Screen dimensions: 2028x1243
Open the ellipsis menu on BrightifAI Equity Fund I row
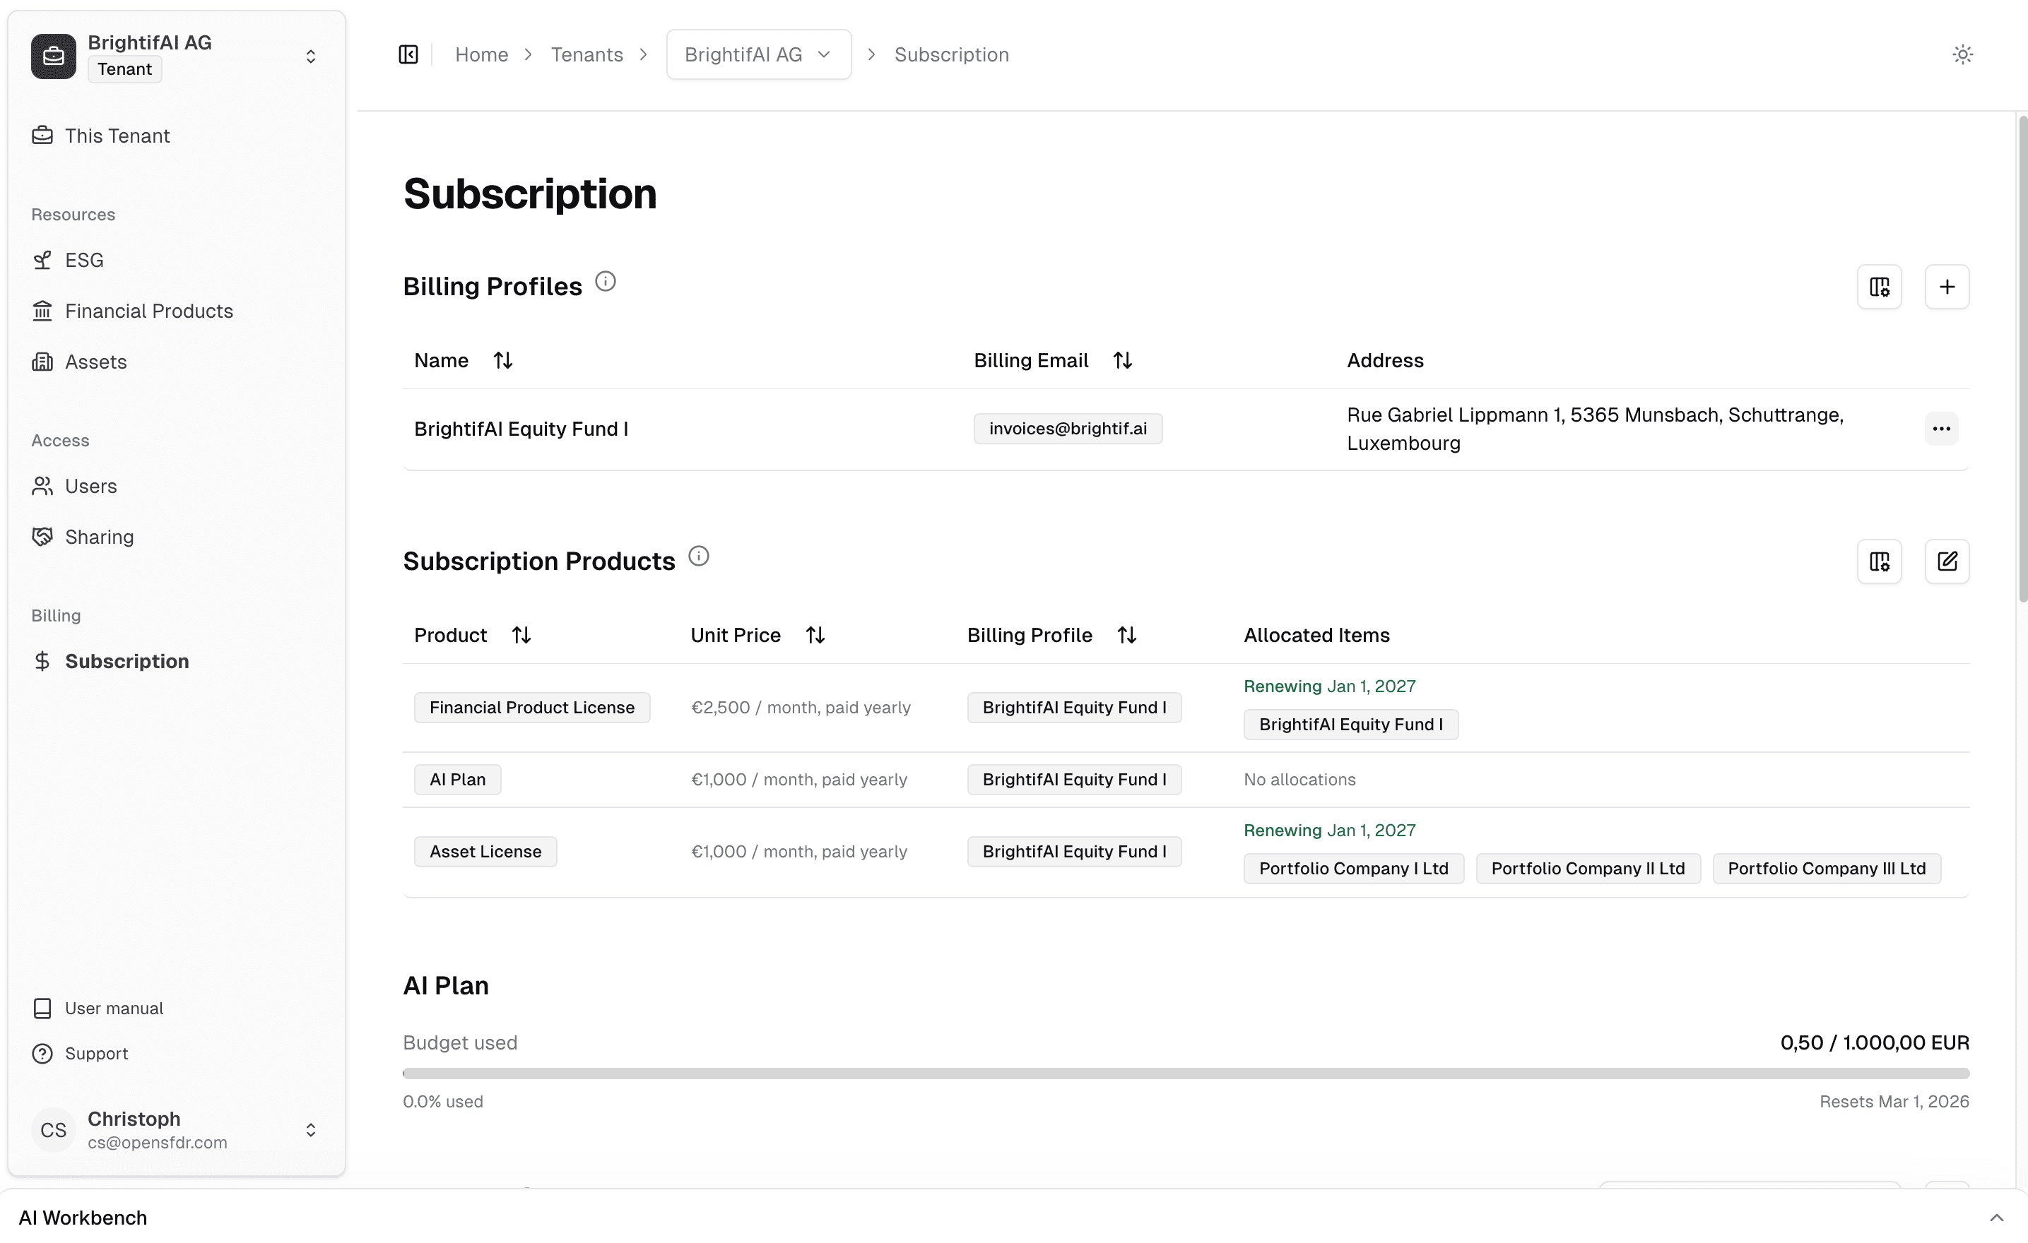tap(1942, 429)
